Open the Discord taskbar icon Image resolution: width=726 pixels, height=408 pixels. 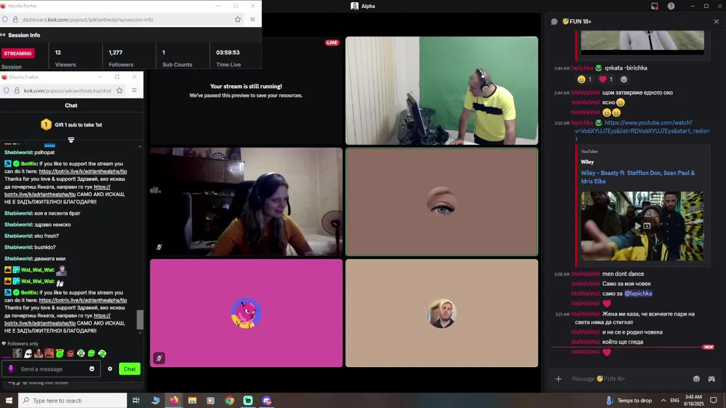[267, 401]
